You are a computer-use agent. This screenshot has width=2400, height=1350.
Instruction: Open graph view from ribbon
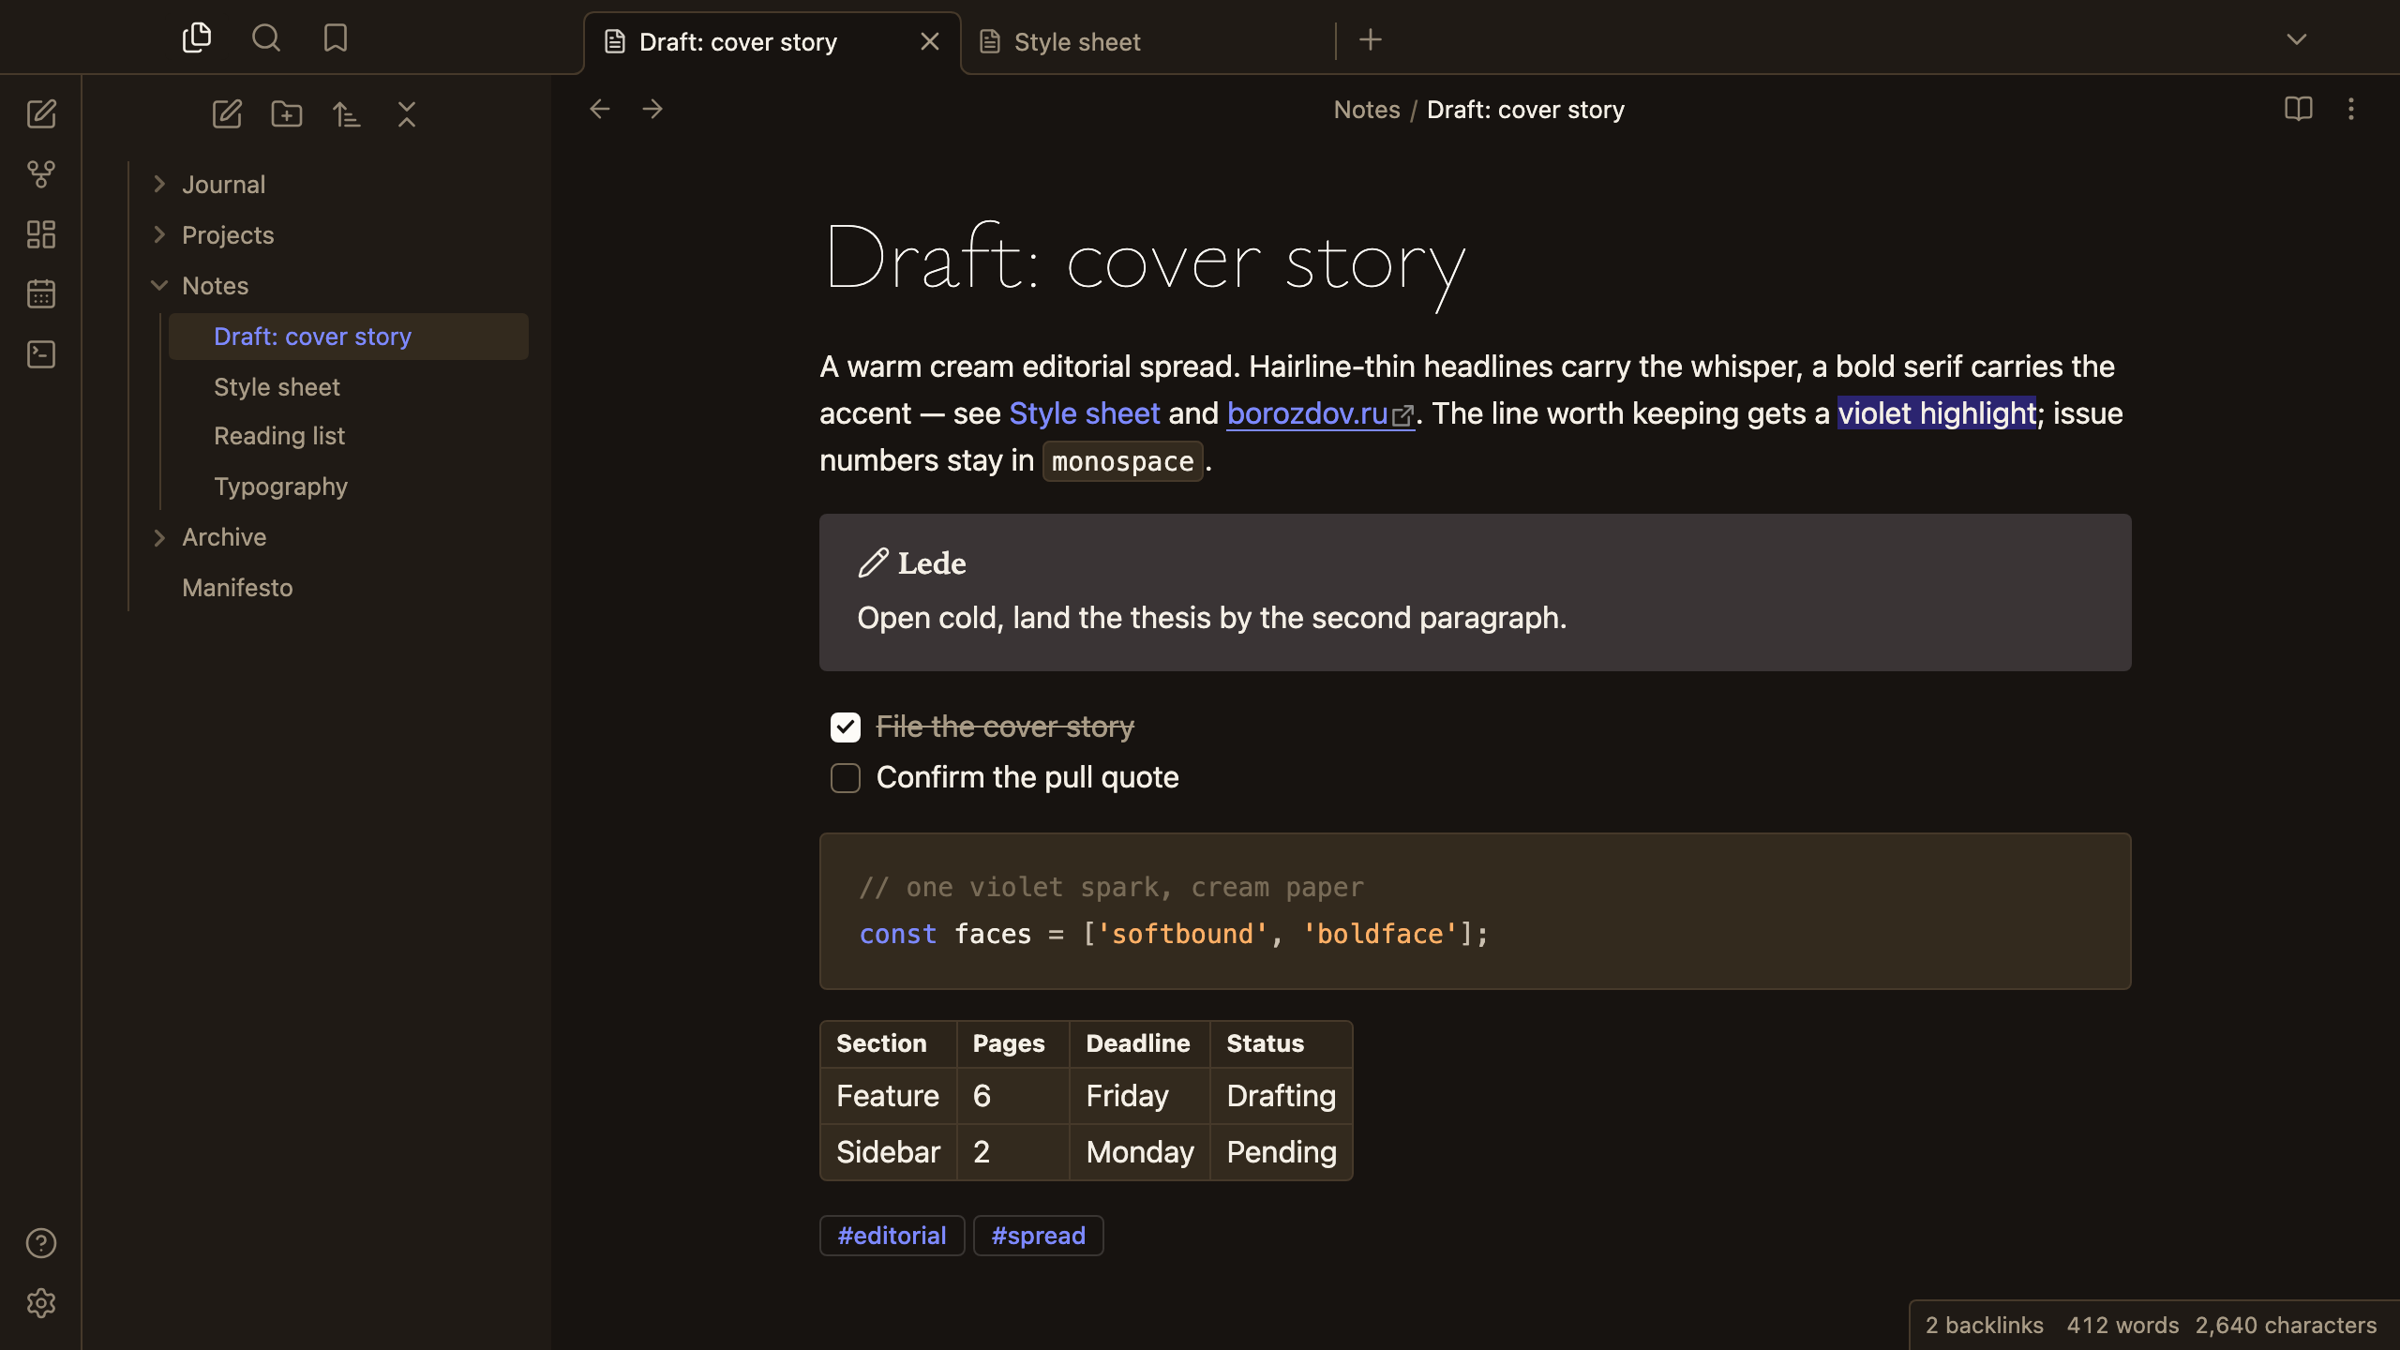click(41, 174)
